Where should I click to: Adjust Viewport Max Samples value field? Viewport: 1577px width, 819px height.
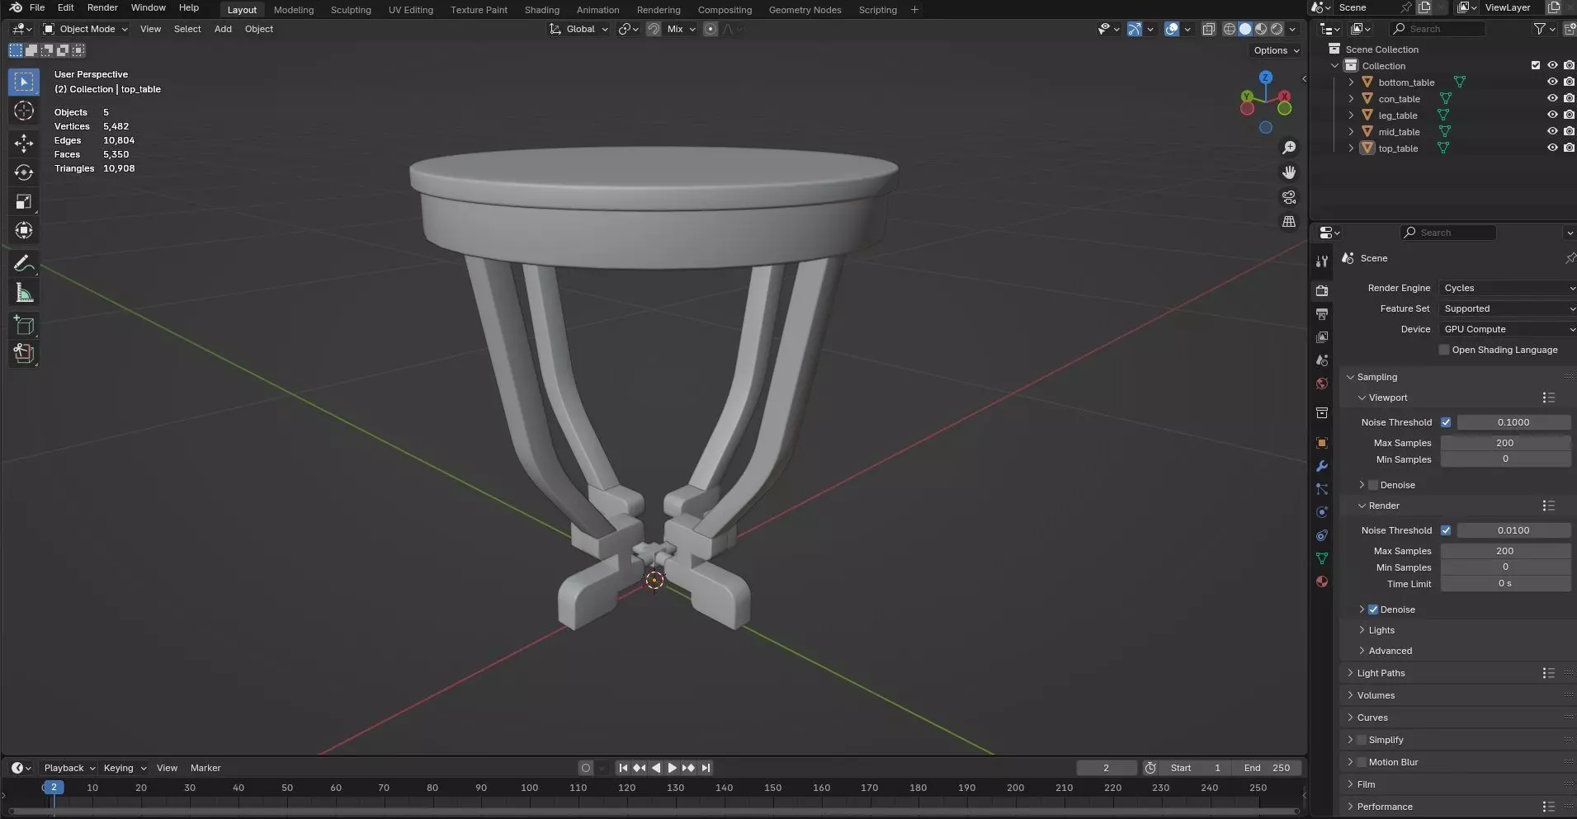tap(1504, 443)
